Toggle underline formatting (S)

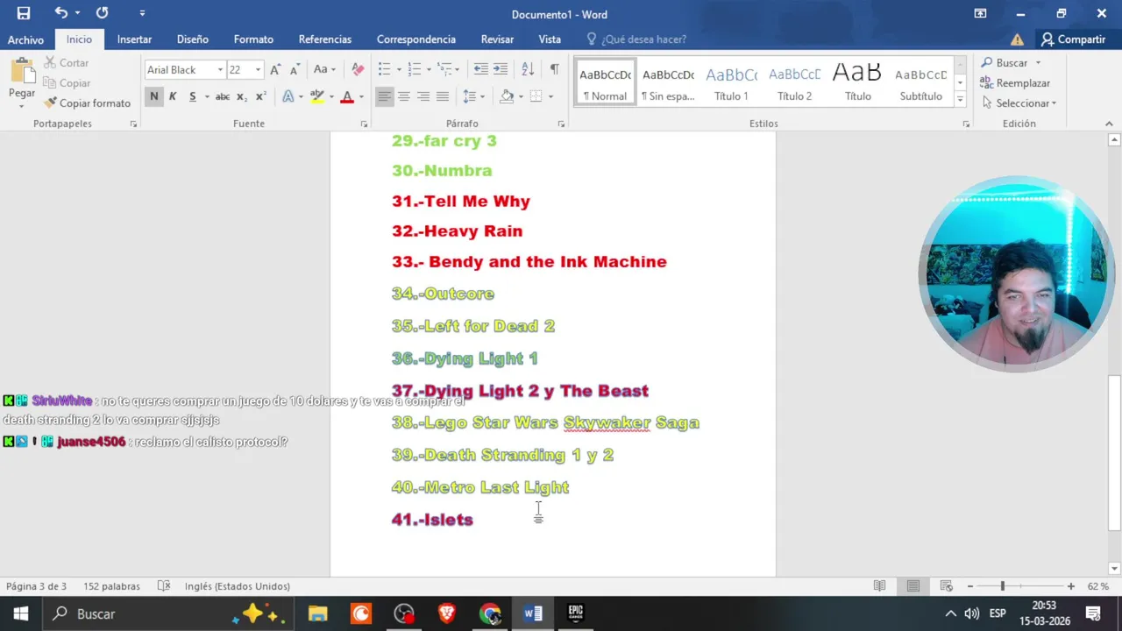[193, 96]
